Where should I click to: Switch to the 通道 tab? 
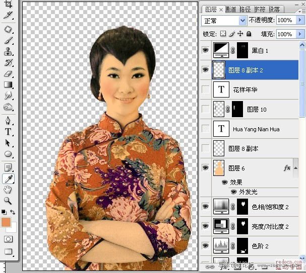click(x=231, y=9)
